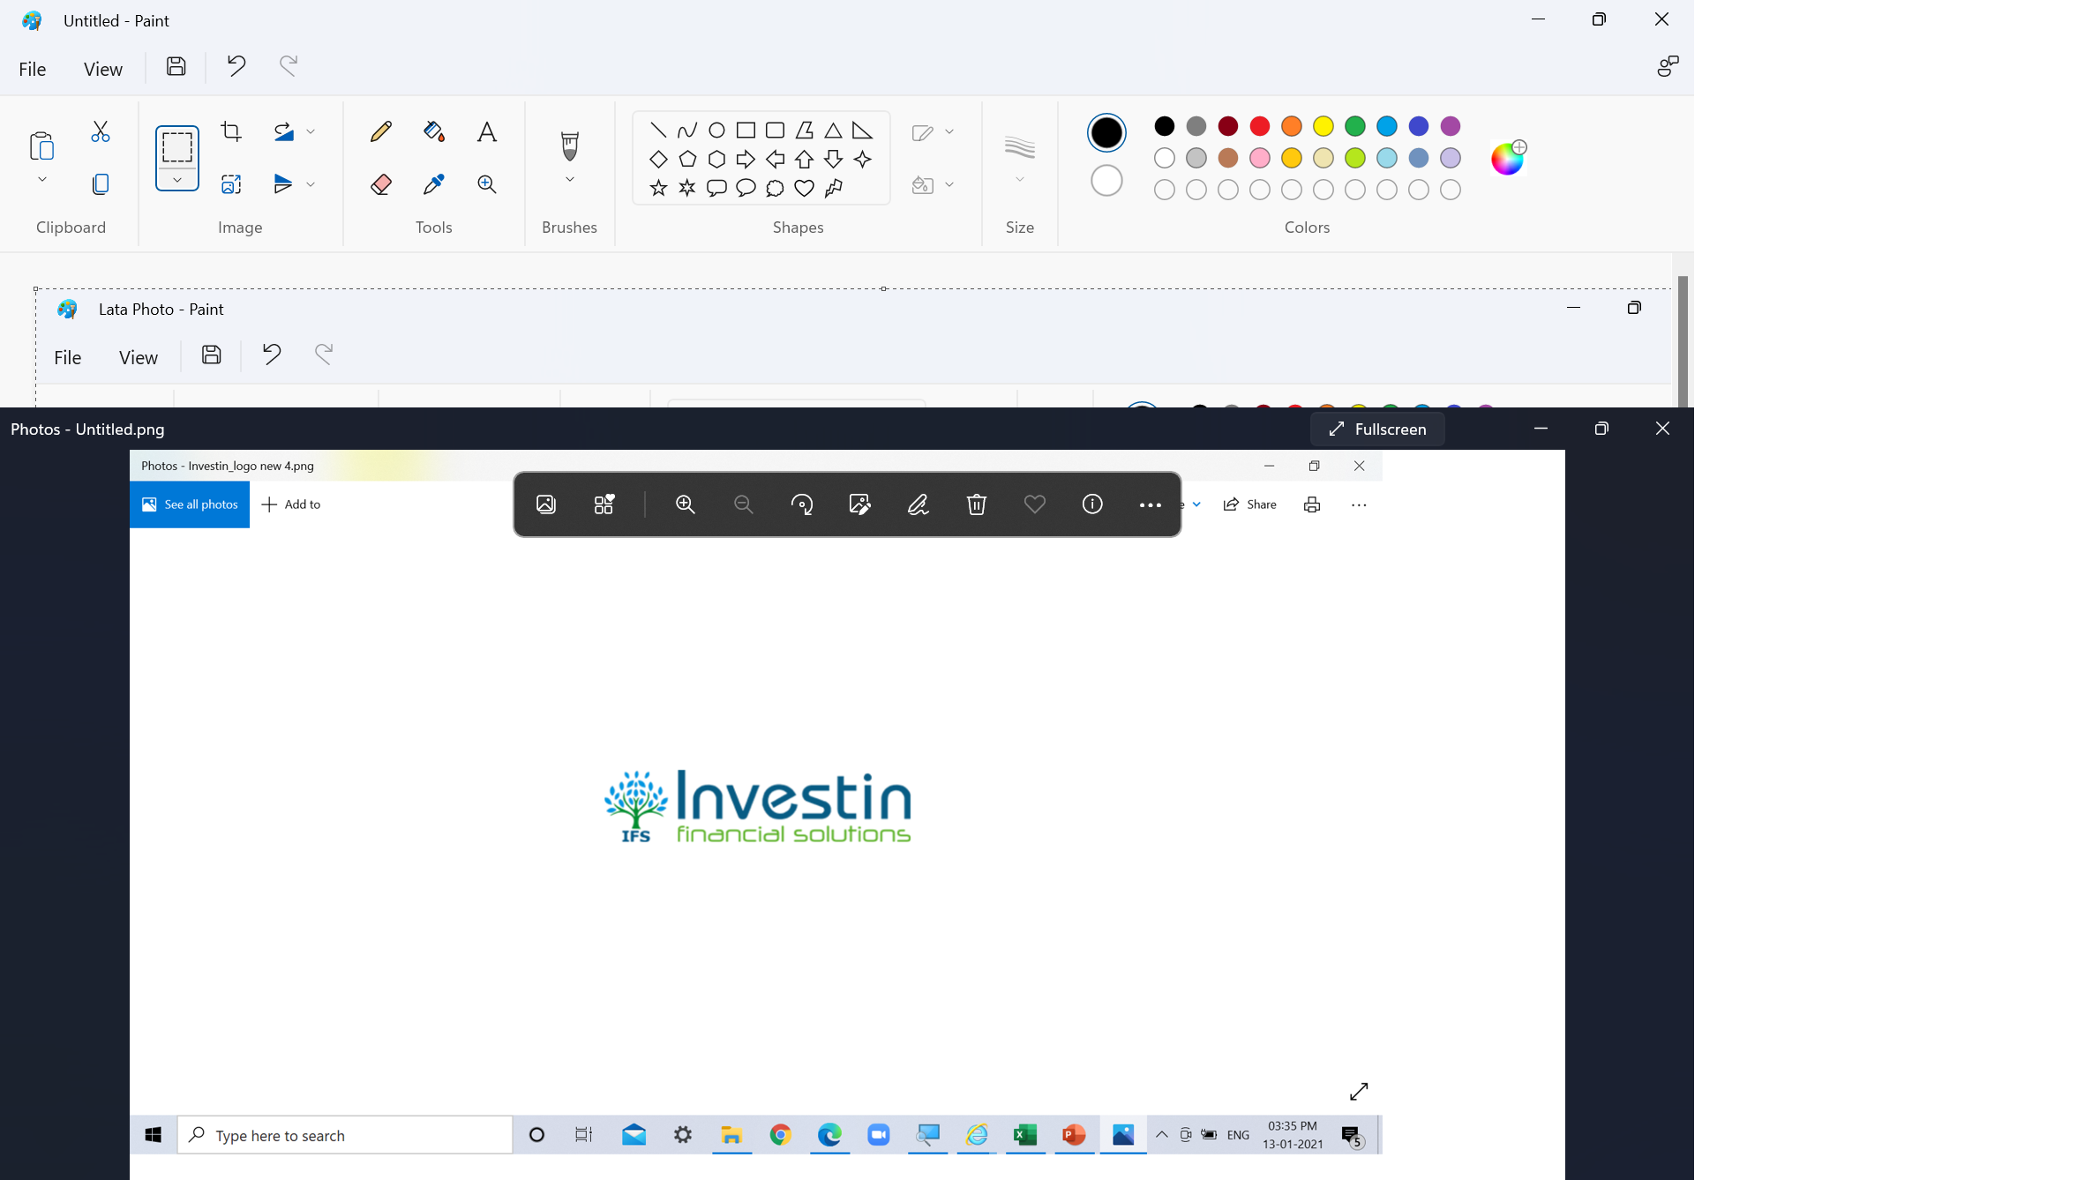This screenshot has height=1180, width=2077.
Task: Click Add to button
Action: 291,504
